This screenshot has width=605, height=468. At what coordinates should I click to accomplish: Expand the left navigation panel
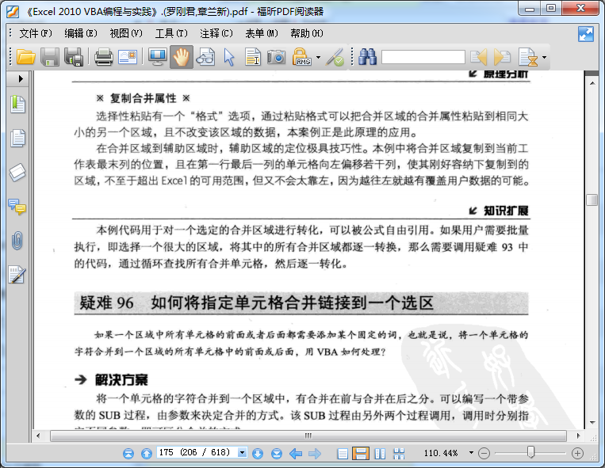pyautogui.click(x=21, y=79)
